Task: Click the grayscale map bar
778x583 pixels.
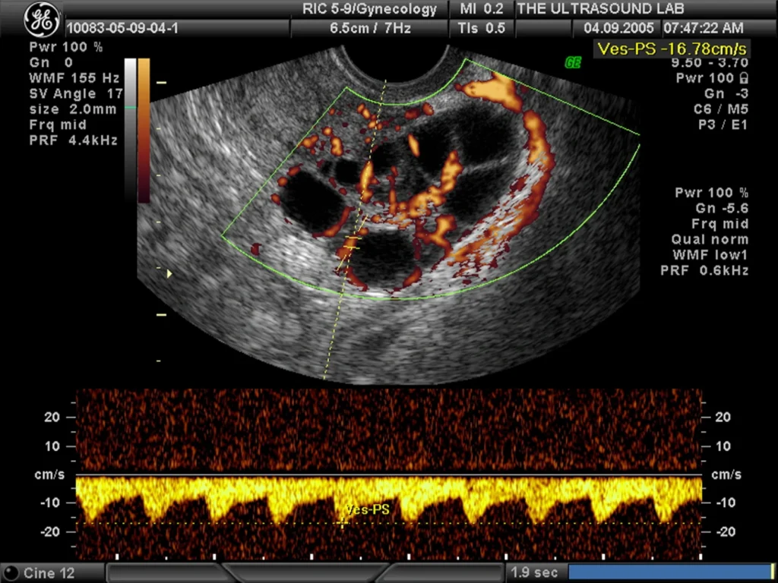Action: click(130, 131)
